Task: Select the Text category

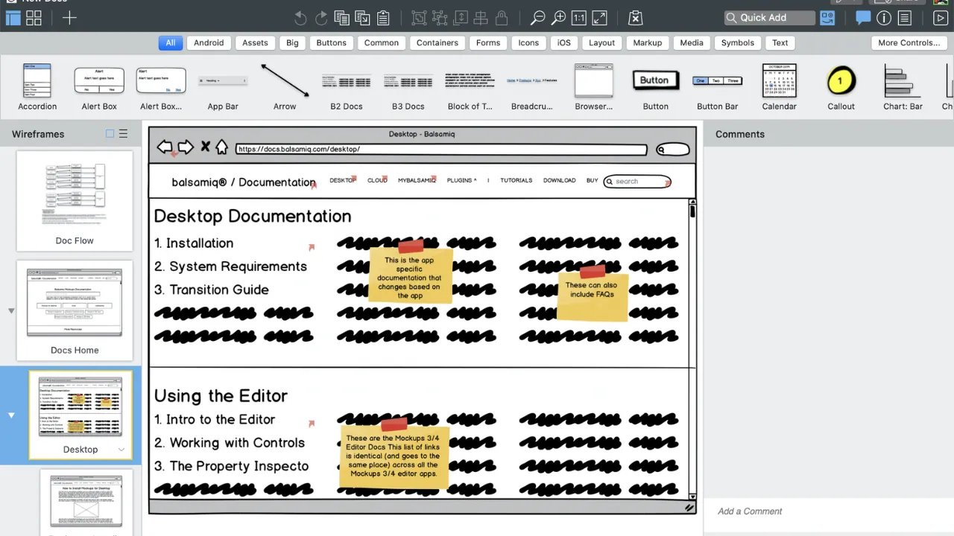Action: pyautogui.click(x=780, y=42)
